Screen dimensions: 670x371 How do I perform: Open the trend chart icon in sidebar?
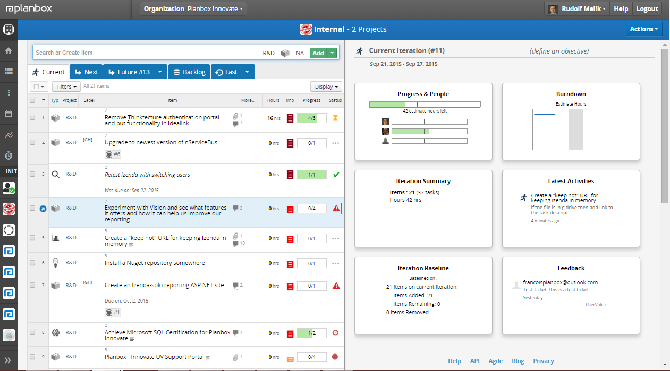pyautogui.click(x=9, y=135)
